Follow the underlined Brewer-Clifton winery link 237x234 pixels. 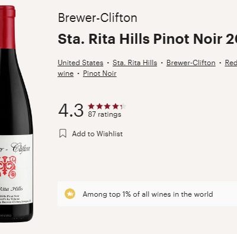(x=191, y=63)
